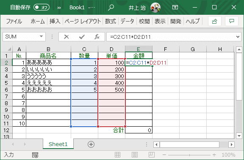
Task: Click the 数量 header cell
Action: pyautogui.click(x=84, y=56)
